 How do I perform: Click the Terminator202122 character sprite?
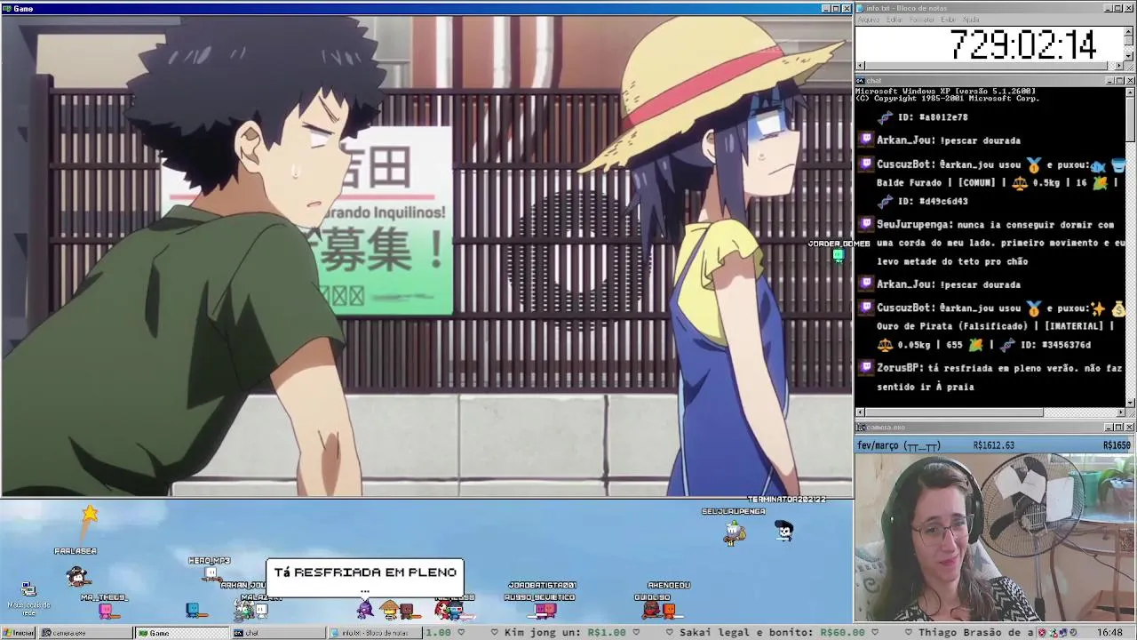pos(783,531)
